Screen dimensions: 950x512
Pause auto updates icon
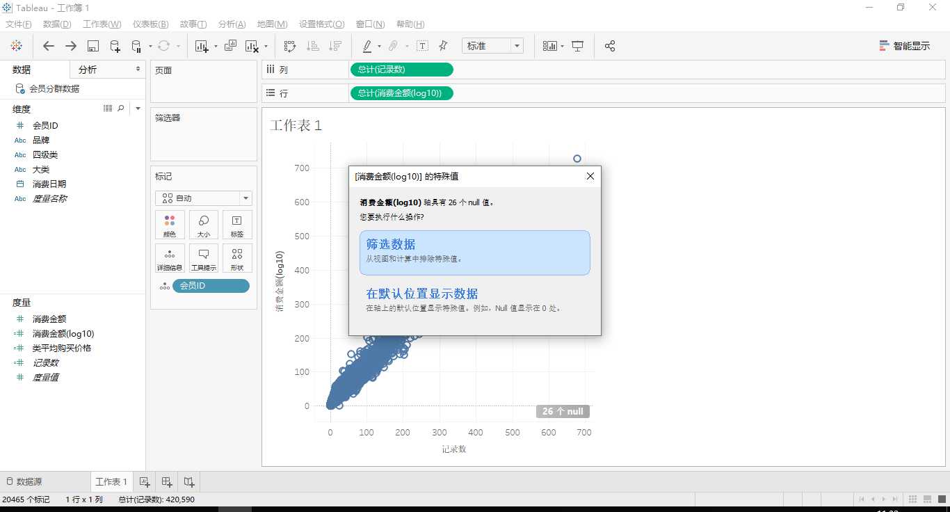point(136,46)
